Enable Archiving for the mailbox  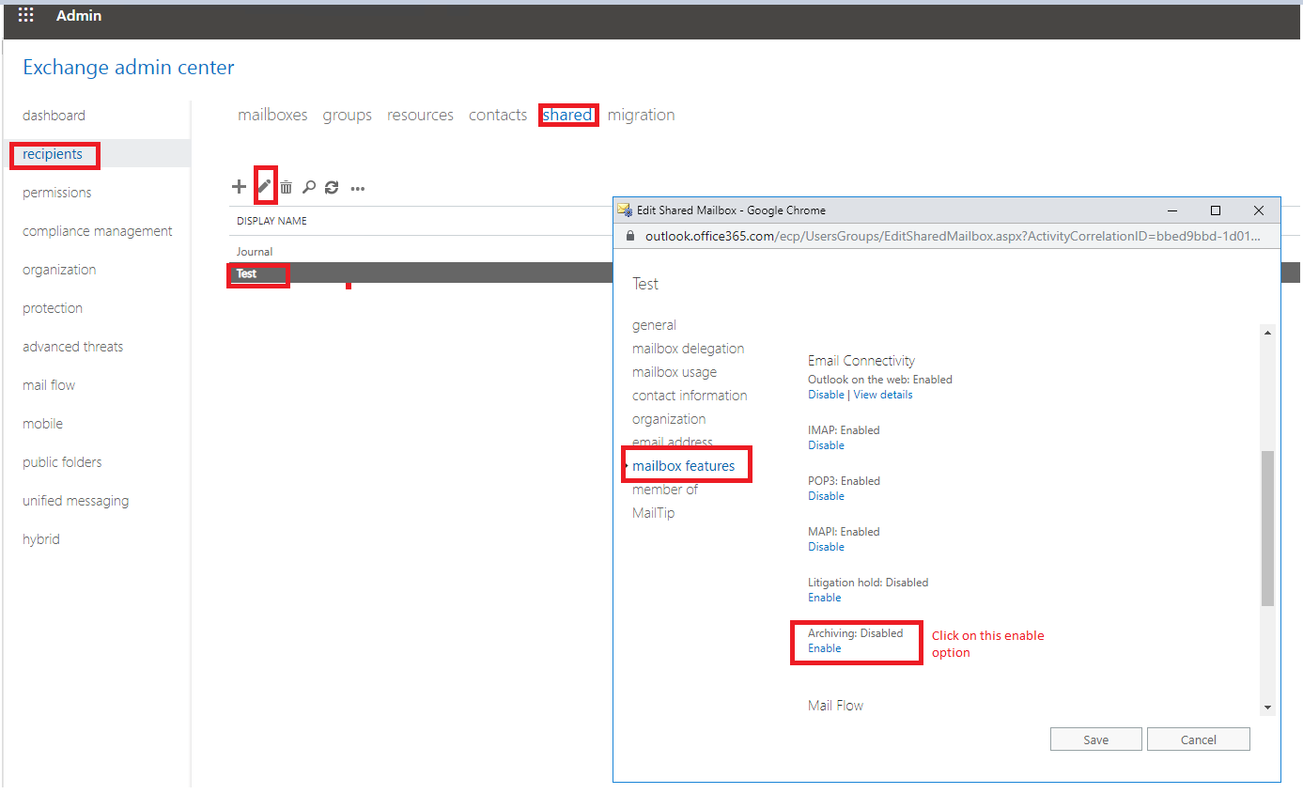click(x=825, y=648)
